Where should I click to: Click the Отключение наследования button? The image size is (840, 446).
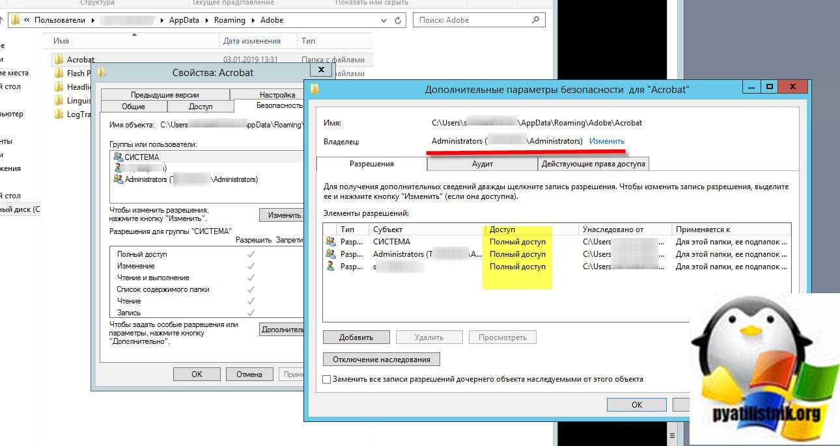click(x=381, y=360)
